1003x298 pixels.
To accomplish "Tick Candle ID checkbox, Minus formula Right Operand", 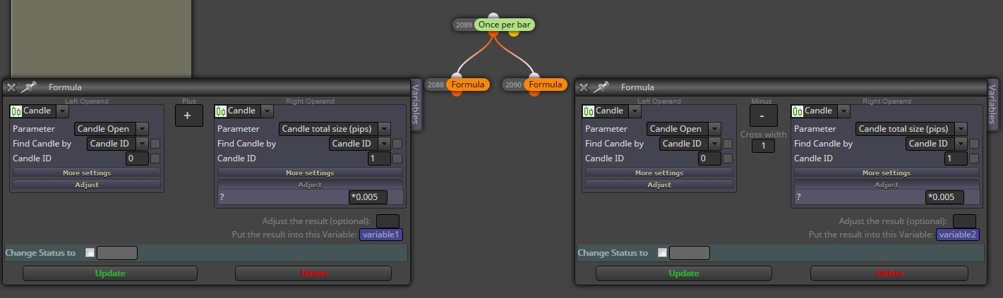I will click(x=974, y=159).
